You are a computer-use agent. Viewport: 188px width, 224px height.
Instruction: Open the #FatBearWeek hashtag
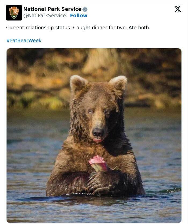(24, 41)
